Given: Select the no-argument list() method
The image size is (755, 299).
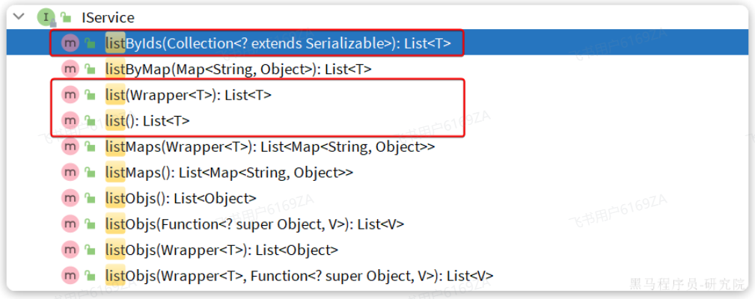Looking at the screenshot, I should click(x=147, y=120).
